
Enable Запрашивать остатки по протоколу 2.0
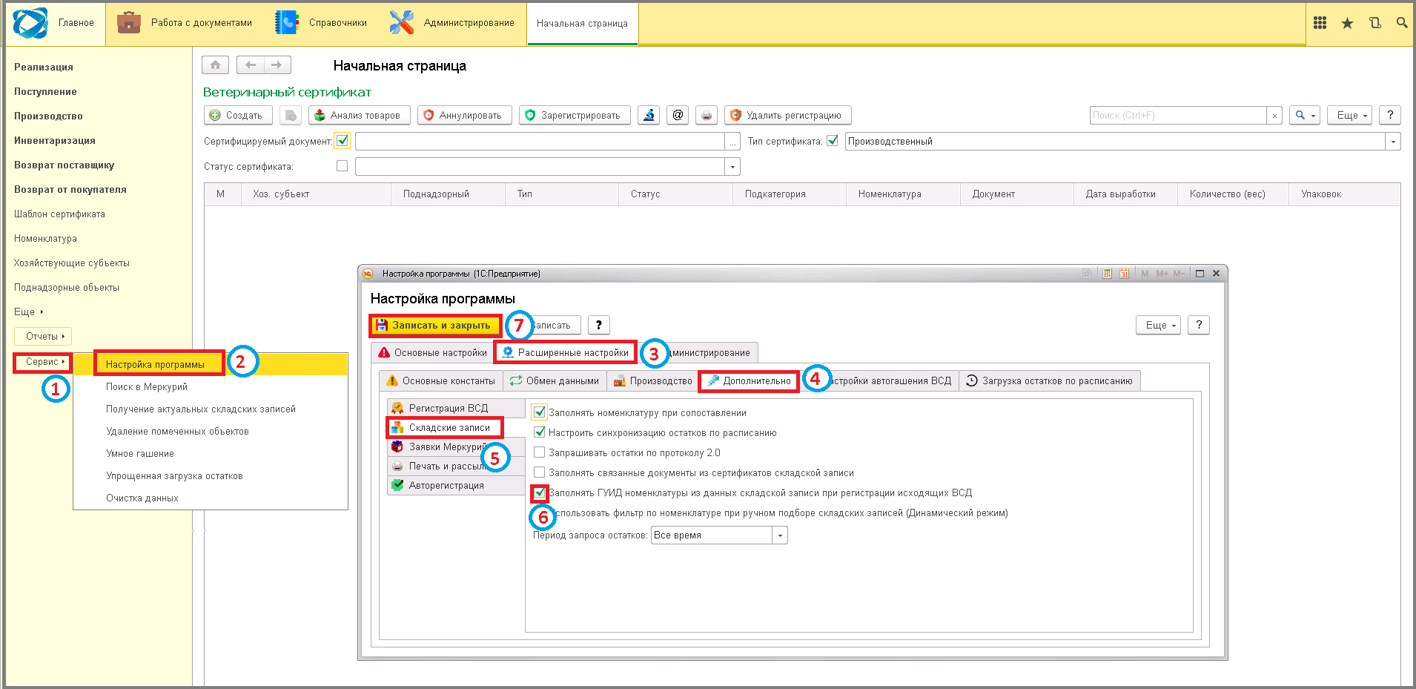point(540,452)
